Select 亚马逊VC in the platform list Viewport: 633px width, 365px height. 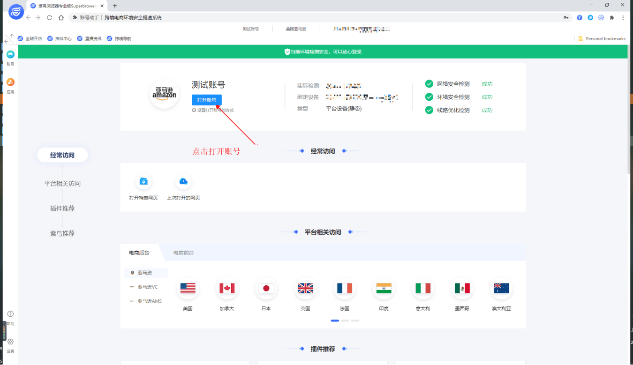click(146, 287)
